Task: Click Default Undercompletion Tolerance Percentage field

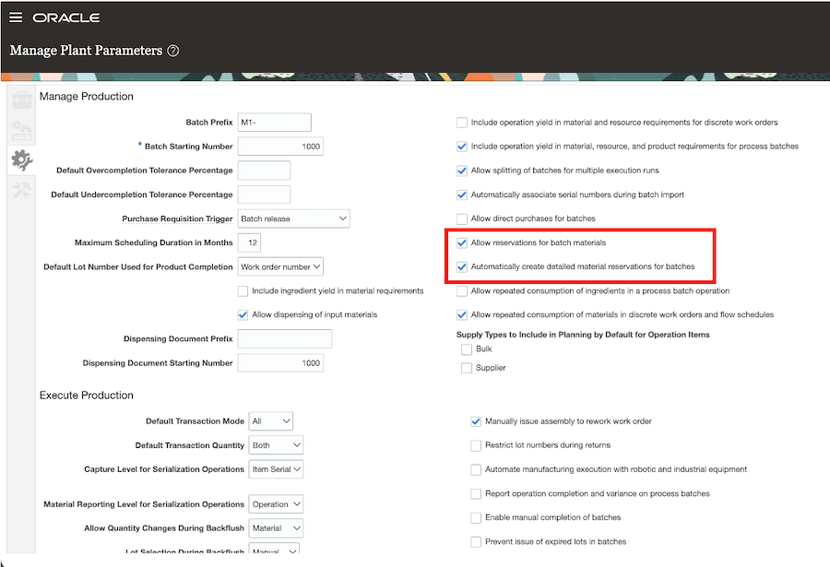Action: (x=264, y=195)
